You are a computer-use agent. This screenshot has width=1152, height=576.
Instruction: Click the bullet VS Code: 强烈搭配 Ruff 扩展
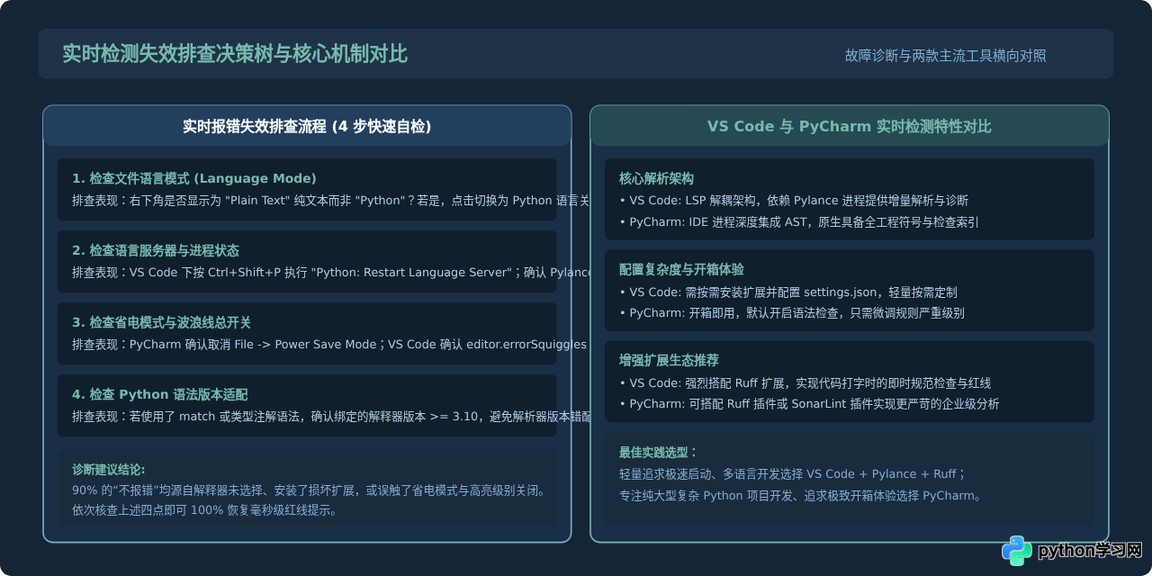805,382
